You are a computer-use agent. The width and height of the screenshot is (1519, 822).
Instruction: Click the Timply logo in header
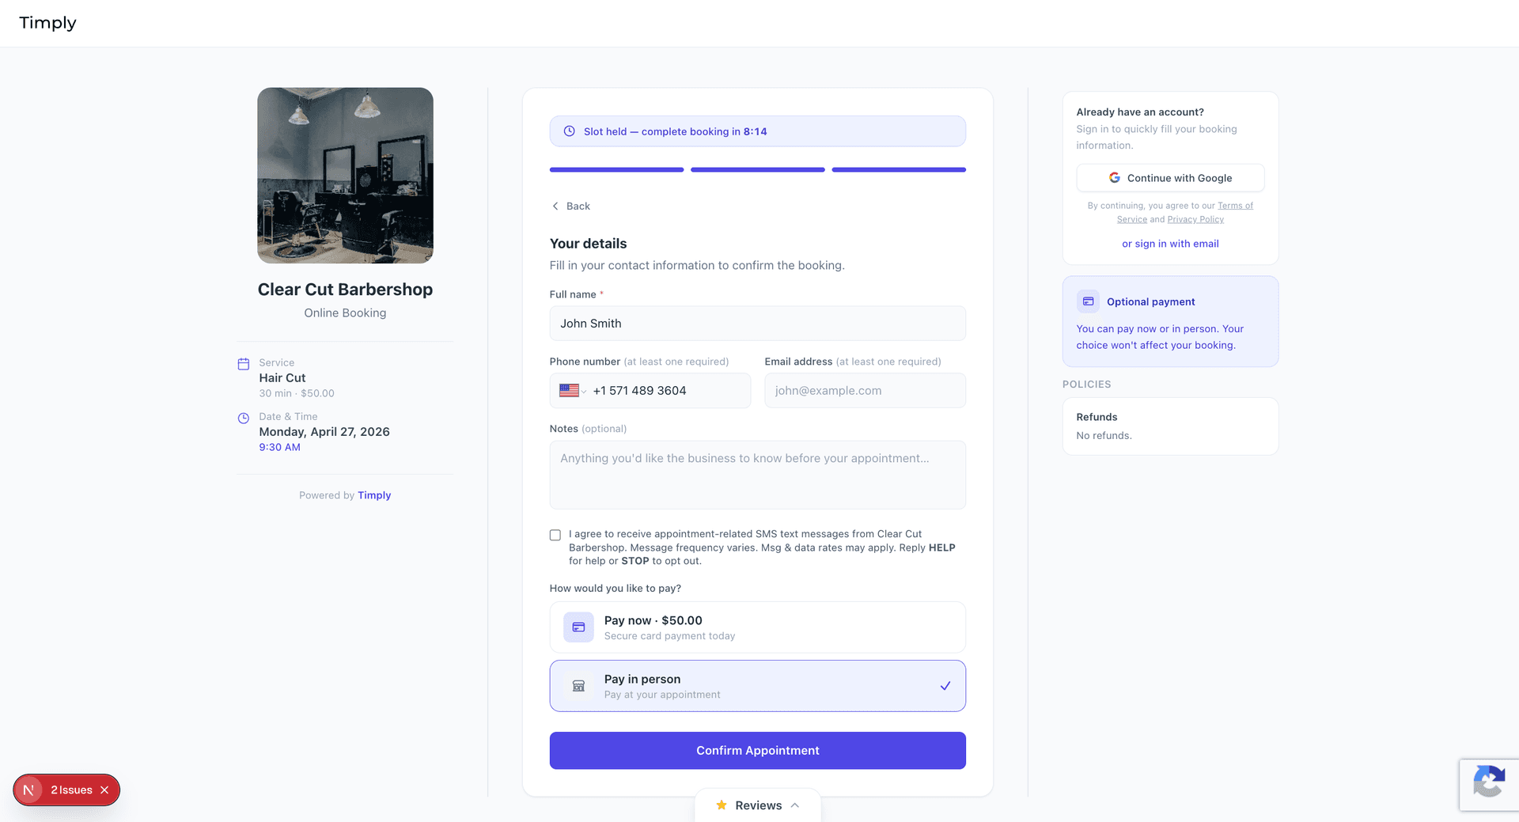(x=47, y=23)
